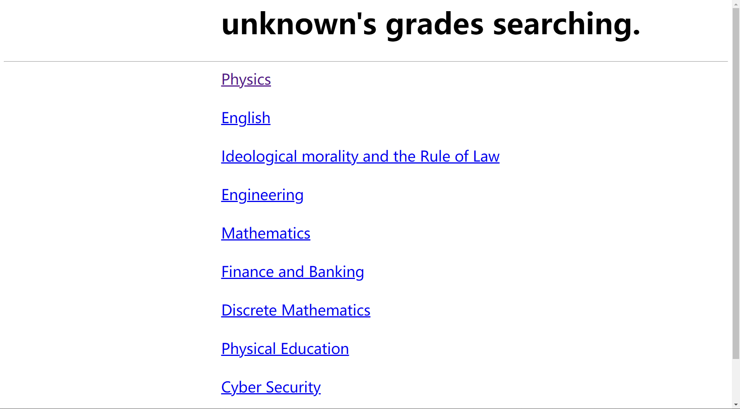Click the word "Education" in the Physical link
Viewport: 740px width, 409px height.
[314, 349]
